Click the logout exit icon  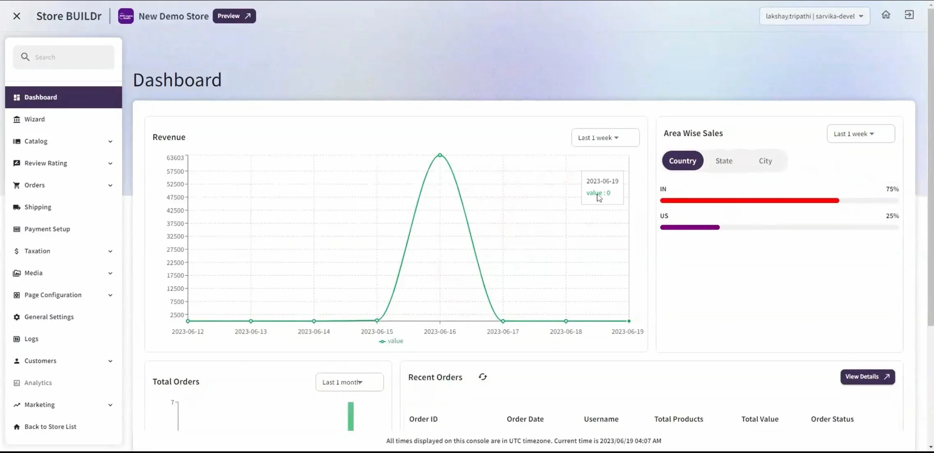(909, 15)
